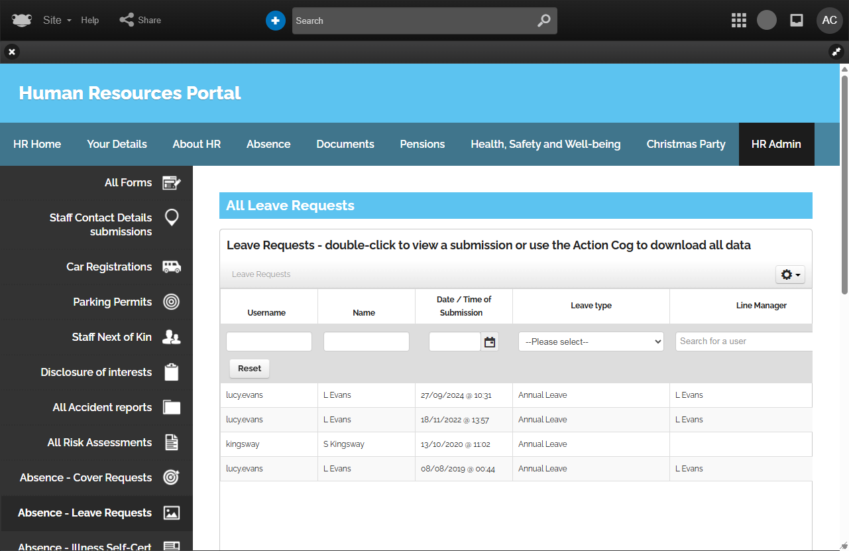Click the Car Registrations van icon
The image size is (849, 551).
tap(172, 267)
